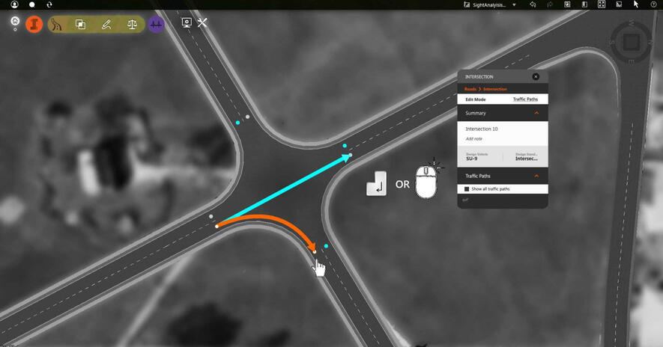This screenshot has height=347, width=663.
Task: Open the balance scales analysis tool
Action: [132, 24]
